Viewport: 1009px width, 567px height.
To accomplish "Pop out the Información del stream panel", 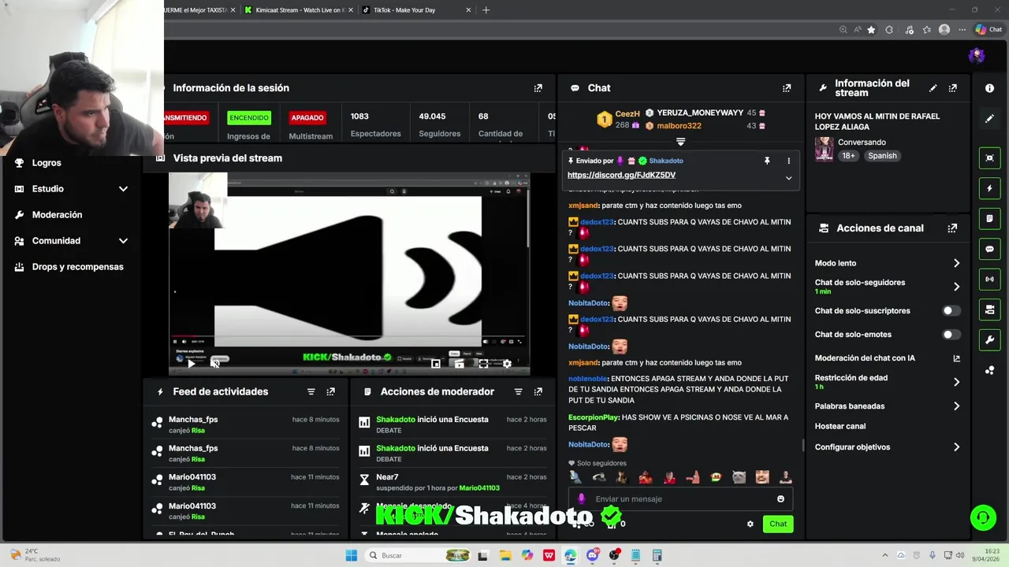I will pyautogui.click(x=953, y=88).
